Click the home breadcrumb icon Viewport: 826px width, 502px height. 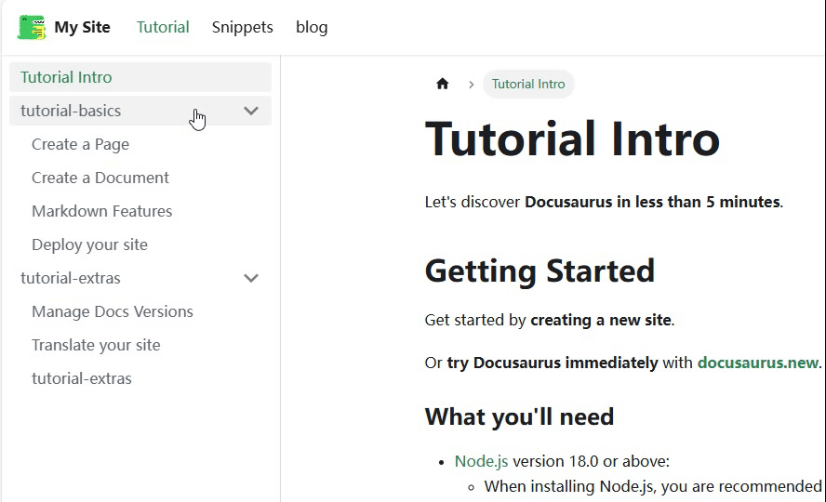pyautogui.click(x=443, y=84)
